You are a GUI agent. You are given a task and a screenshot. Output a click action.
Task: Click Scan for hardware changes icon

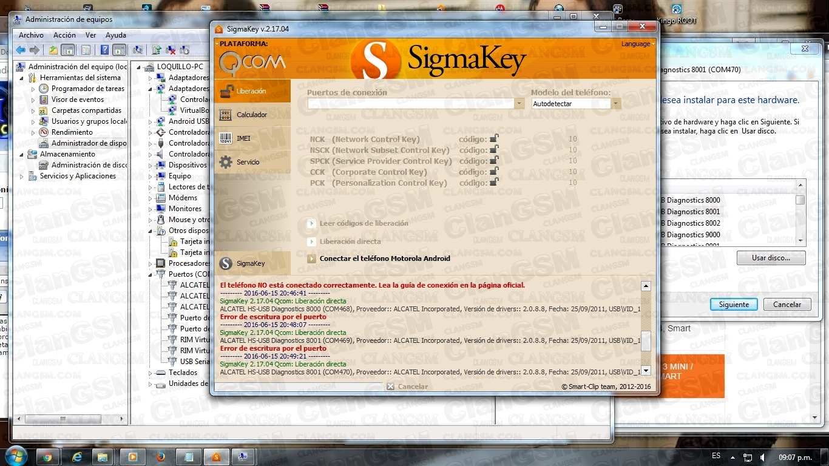(138, 50)
